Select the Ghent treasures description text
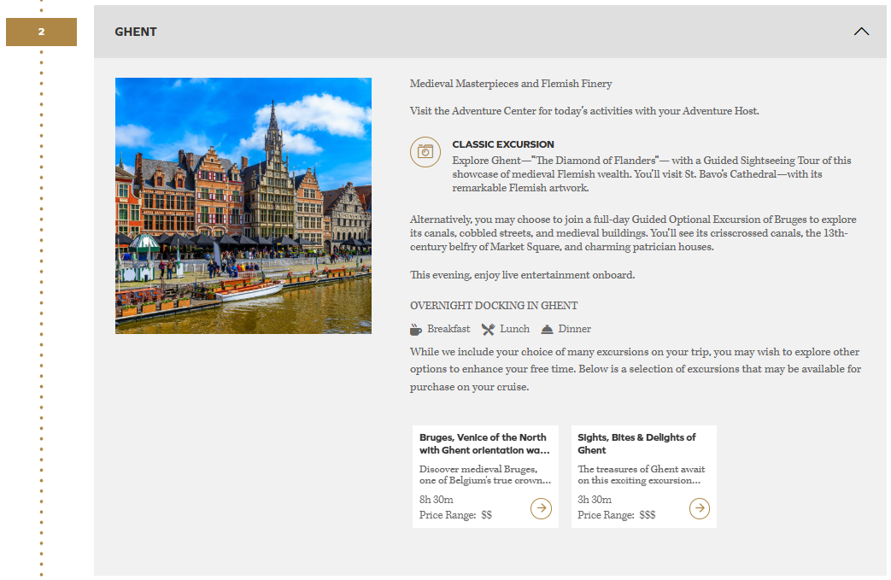The width and height of the screenshot is (891, 580). [642, 475]
